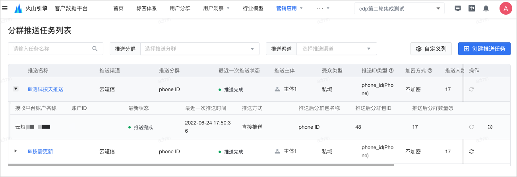This screenshot has width=517, height=177.
Task: Open the hamburger navigation menu
Action: point(5,8)
